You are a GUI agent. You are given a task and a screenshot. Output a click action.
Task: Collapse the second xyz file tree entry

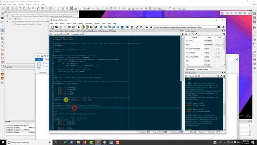7,21
